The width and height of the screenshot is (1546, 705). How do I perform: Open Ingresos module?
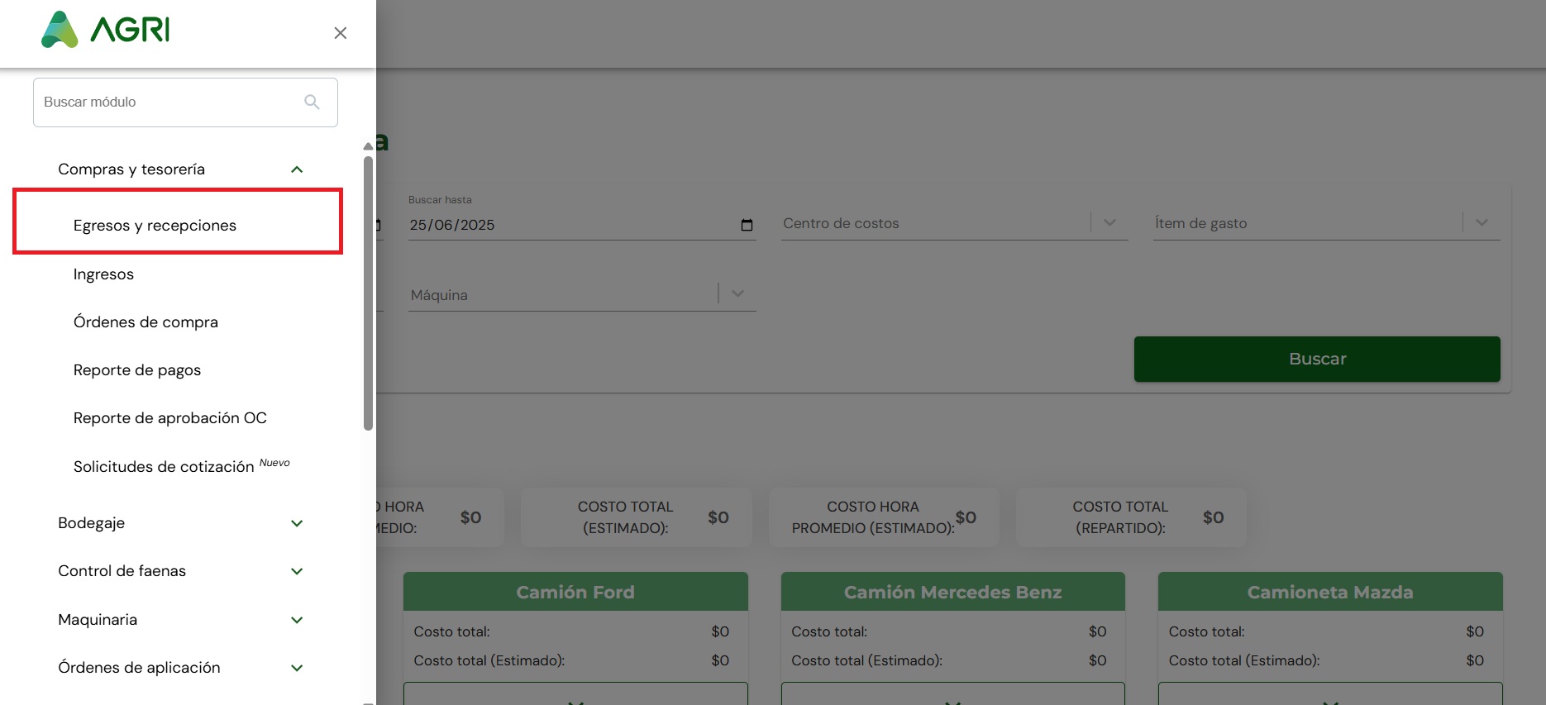click(103, 274)
